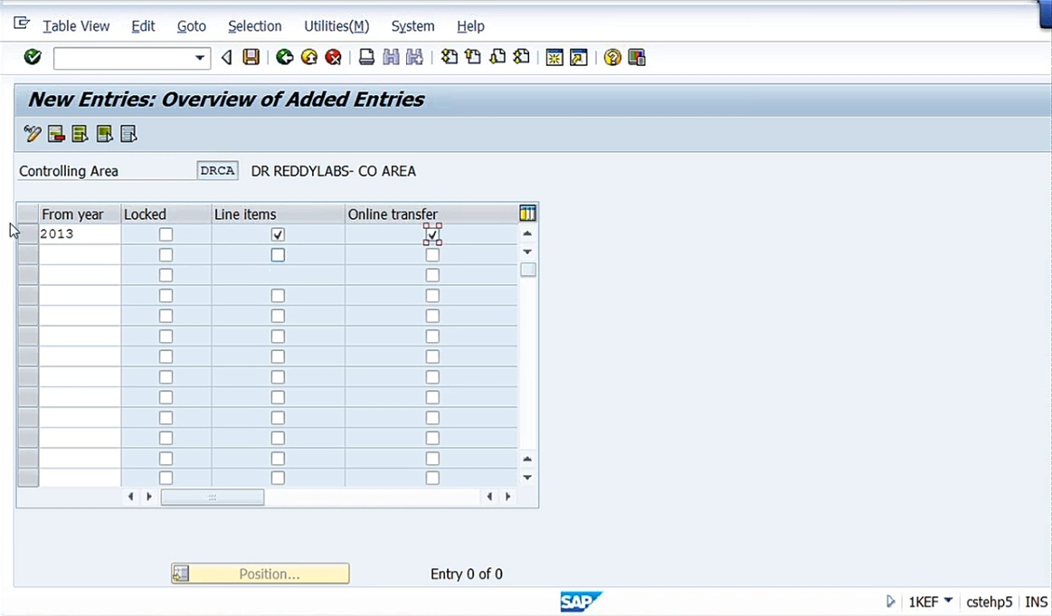Open the command field dropdown arrow

pyautogui.click(x=199, y=58)
